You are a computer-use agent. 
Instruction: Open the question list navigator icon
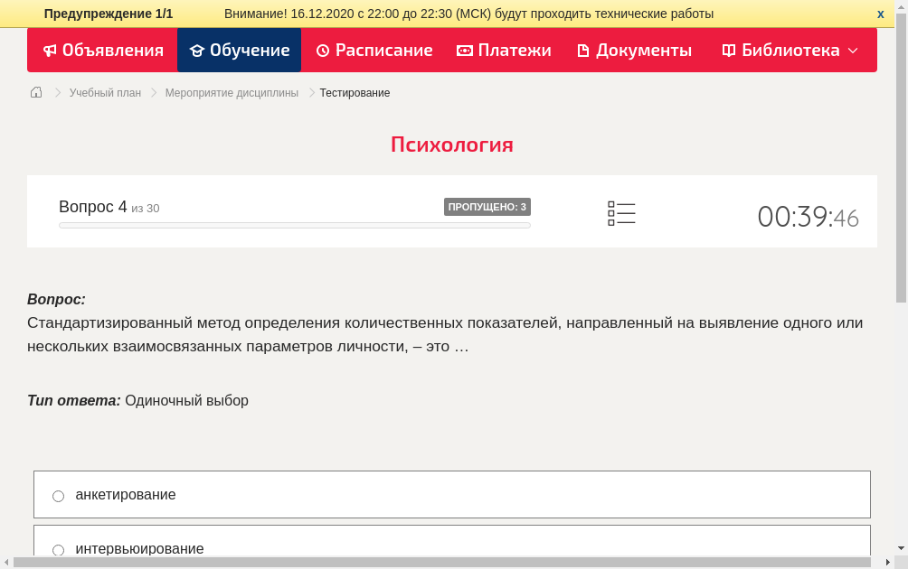(621, 213)
